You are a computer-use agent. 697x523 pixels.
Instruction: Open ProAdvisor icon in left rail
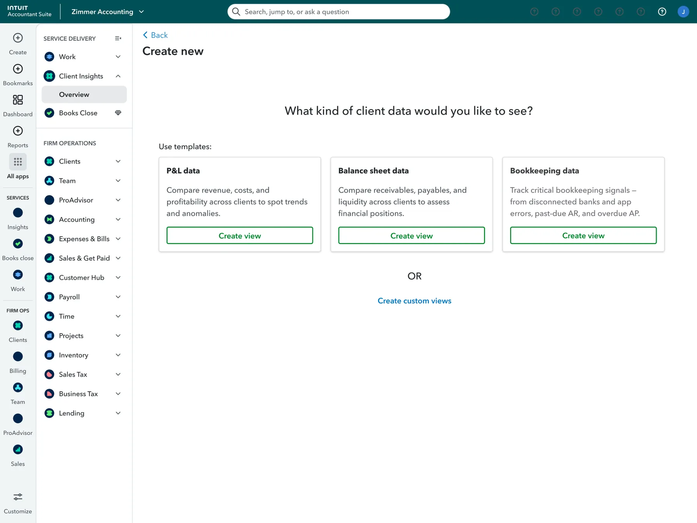[x=18, y=418]
